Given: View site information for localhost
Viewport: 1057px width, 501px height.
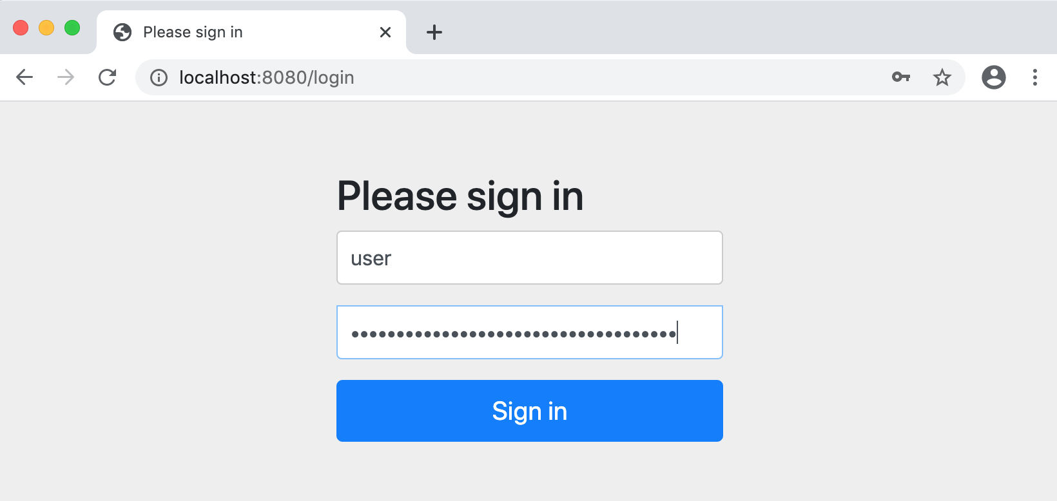Looking at the screenshot, I should [x=159, y=78].
